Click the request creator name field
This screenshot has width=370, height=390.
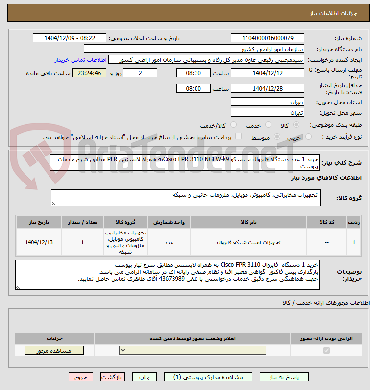pos(206,60)
